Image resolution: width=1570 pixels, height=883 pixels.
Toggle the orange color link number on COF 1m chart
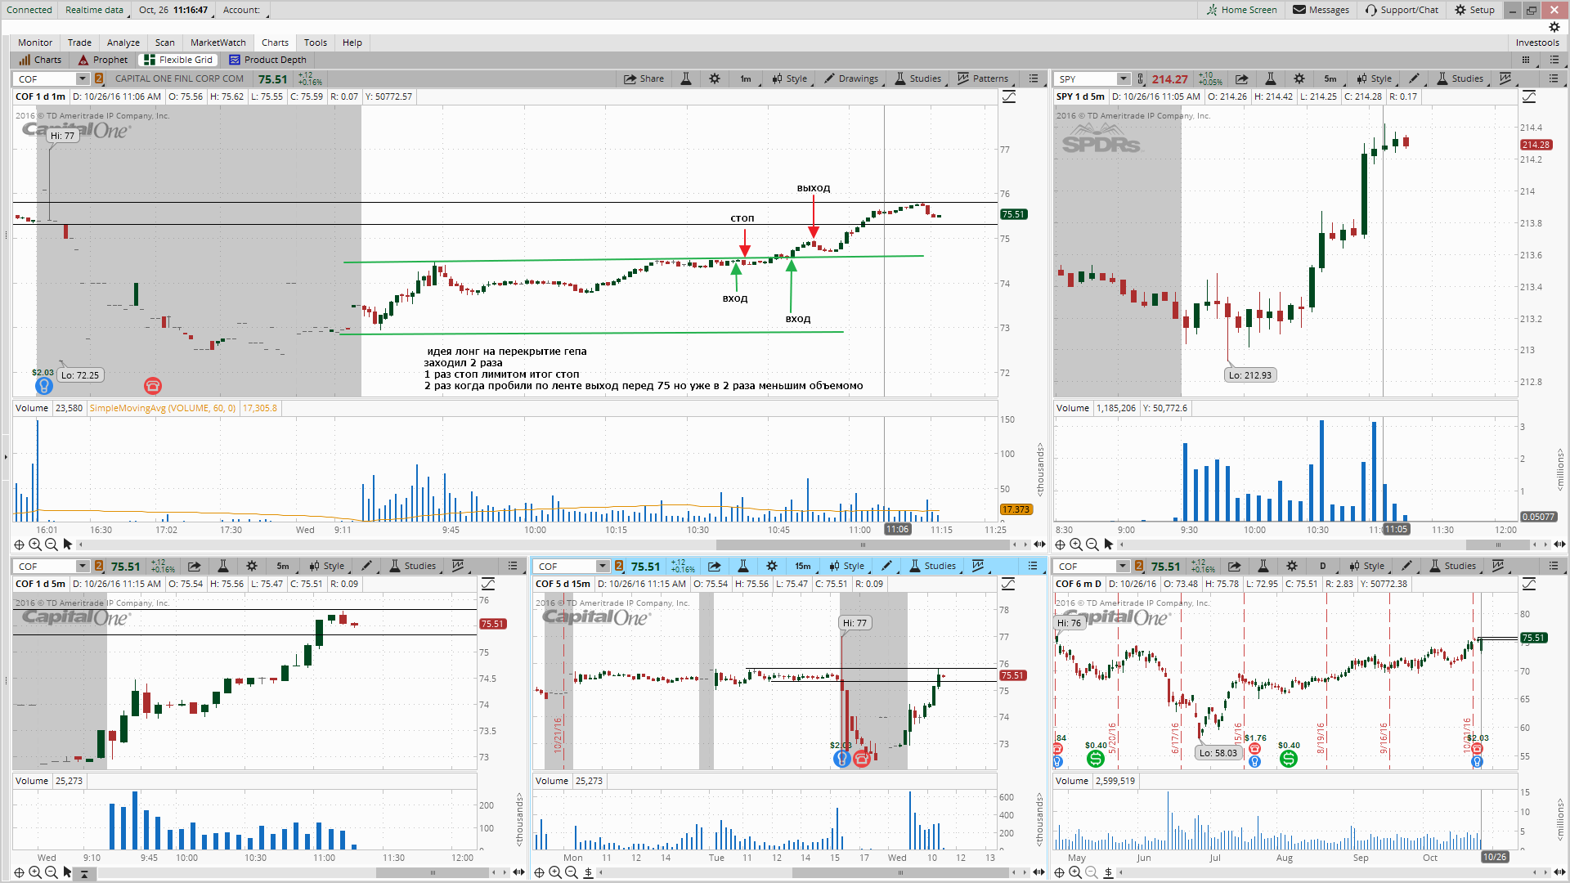[99, 78]
